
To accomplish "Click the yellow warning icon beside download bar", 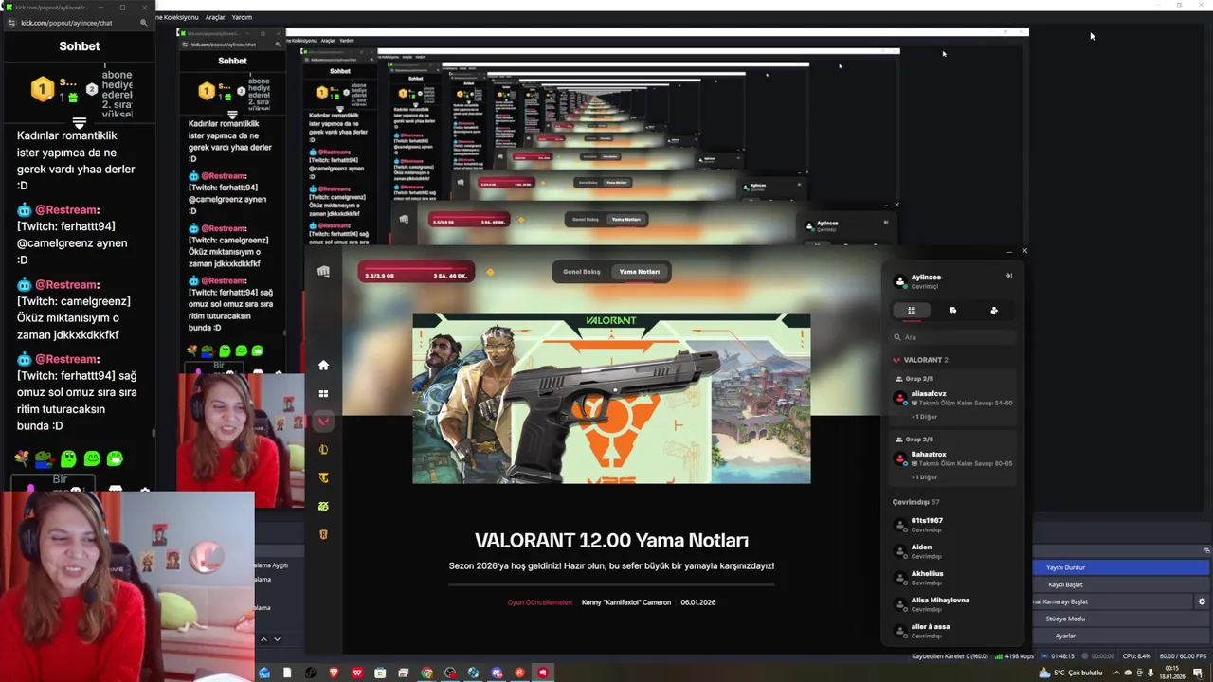I will [x=490, y=273].
